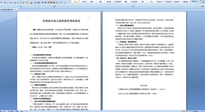Click the character shading A icon
The height and width of the screenshot is (112, 205).
[35, 3]
